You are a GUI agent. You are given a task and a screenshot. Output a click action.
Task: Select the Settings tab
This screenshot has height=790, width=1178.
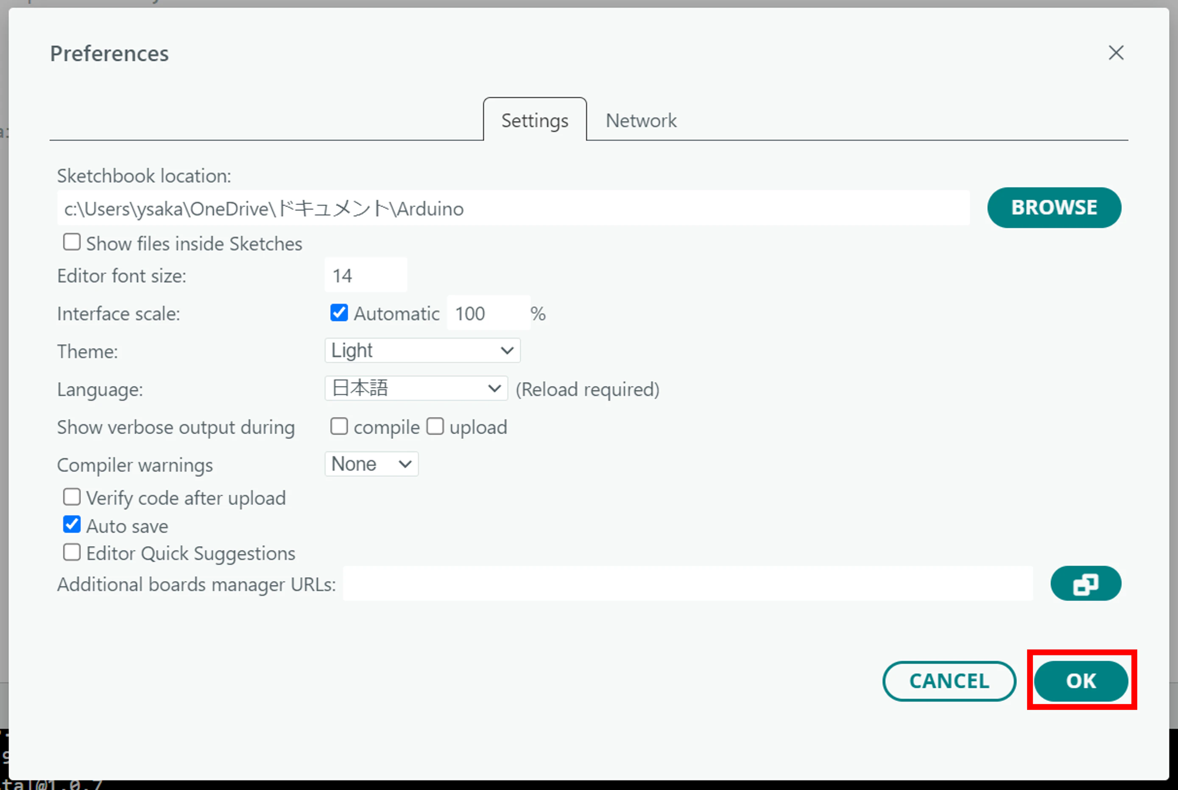(x=535, y=120)
